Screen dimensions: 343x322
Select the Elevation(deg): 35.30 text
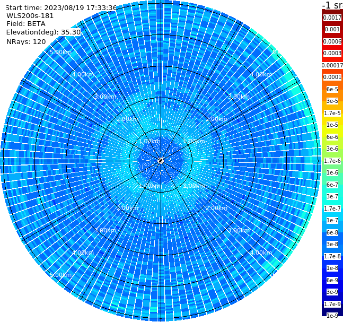[x=43, y=32]
